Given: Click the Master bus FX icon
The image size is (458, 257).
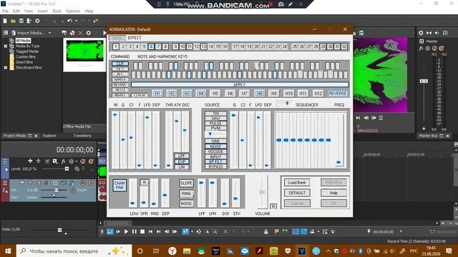Looking at the screenshot, I should pos(421,49).
